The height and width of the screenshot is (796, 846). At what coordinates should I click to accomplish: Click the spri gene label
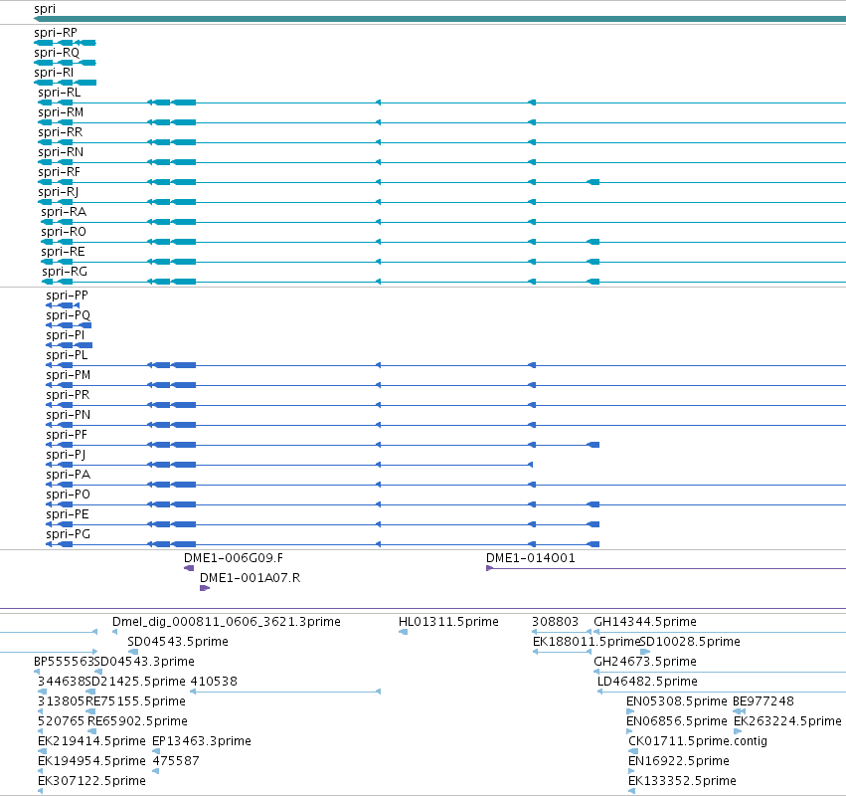pos(45,9)
